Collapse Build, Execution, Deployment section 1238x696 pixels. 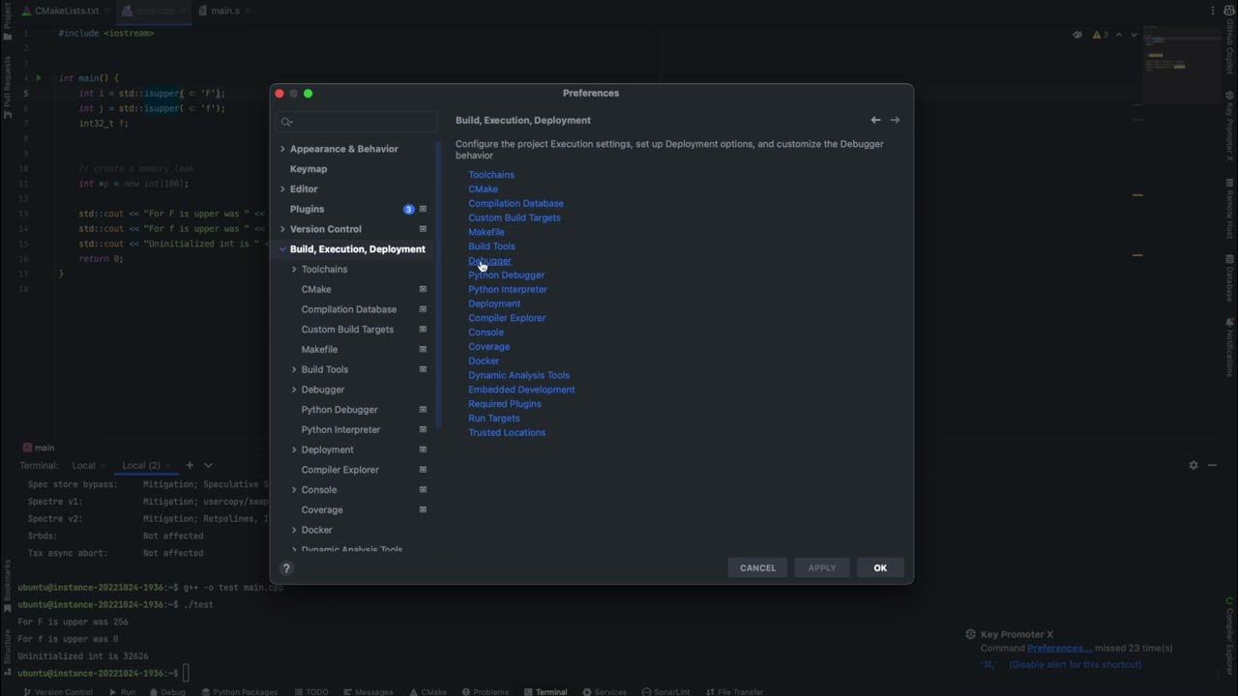coord(282,249)
